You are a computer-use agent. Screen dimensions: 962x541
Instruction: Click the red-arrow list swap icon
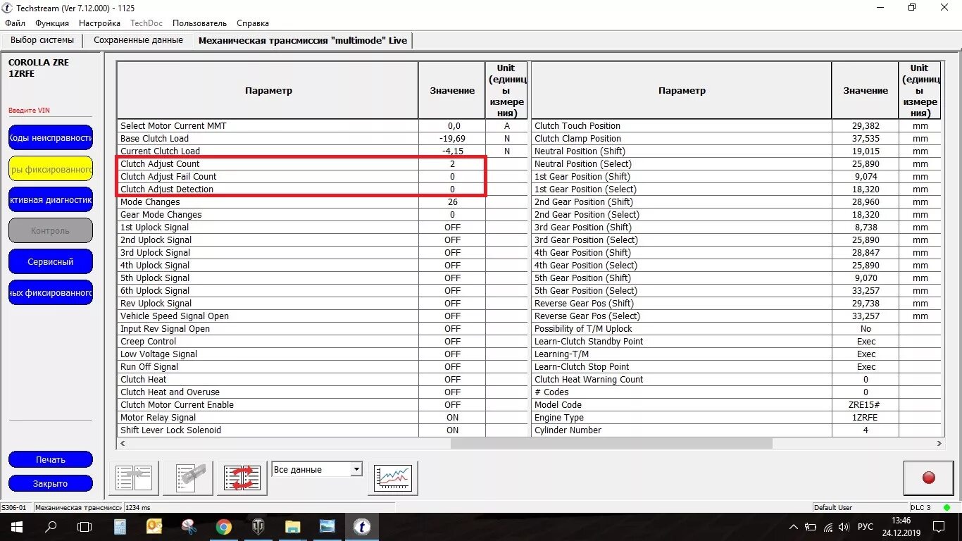click(242, 478)
